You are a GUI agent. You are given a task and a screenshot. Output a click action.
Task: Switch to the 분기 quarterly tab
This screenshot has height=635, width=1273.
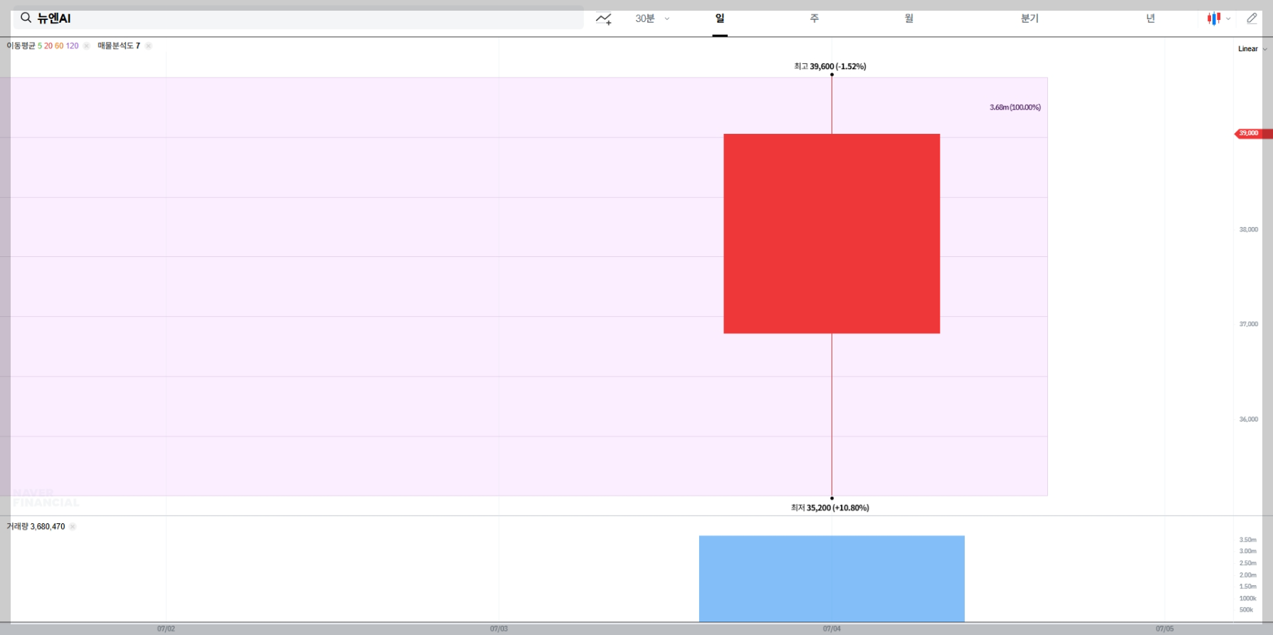[1030, 19]
